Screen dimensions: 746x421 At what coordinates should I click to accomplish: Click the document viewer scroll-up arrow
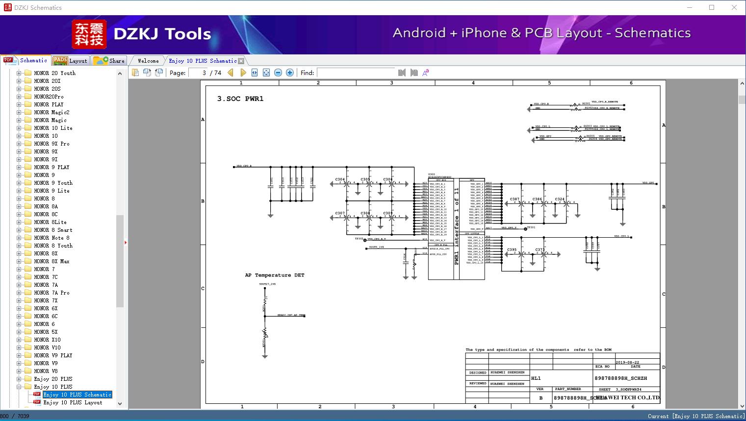point(742,84)
